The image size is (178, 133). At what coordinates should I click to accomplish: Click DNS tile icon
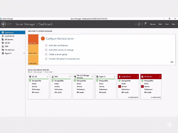tap(53, 77)
